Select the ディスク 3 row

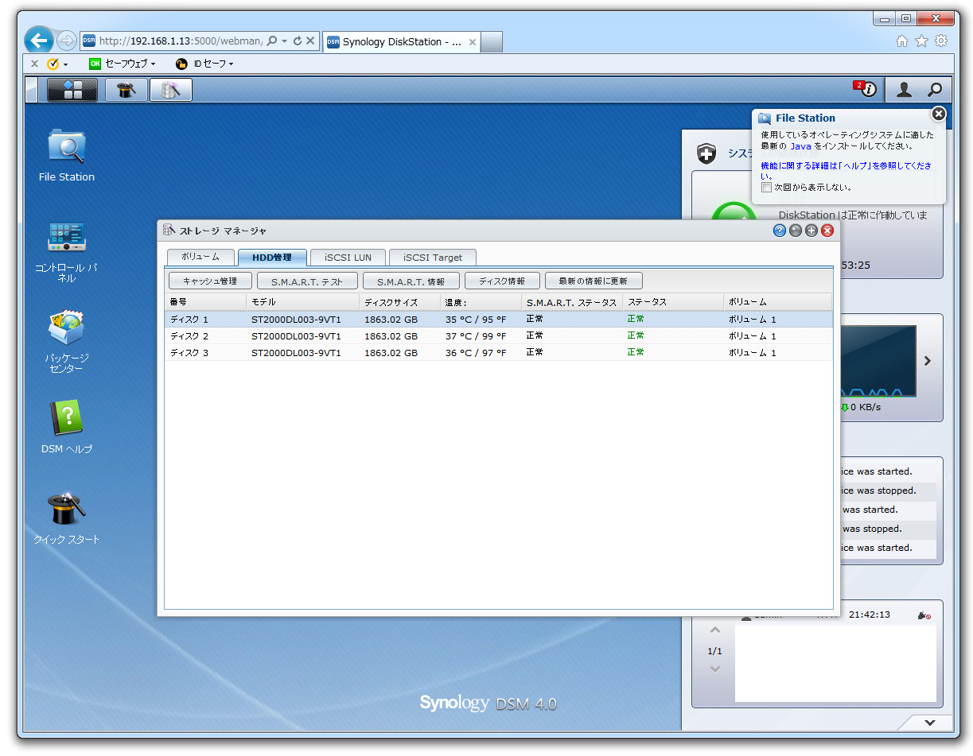499,352
